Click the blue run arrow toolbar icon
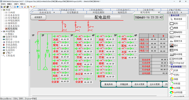189x100 pixels. [x=18, y=7]
